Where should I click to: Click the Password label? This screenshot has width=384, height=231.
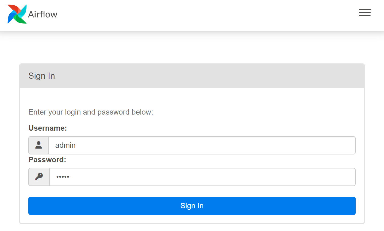point(47,160)
